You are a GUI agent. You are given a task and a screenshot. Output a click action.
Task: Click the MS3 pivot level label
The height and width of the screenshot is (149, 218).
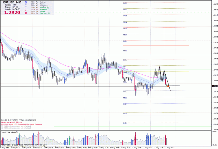pyautogui.click(x=125, y=114)
